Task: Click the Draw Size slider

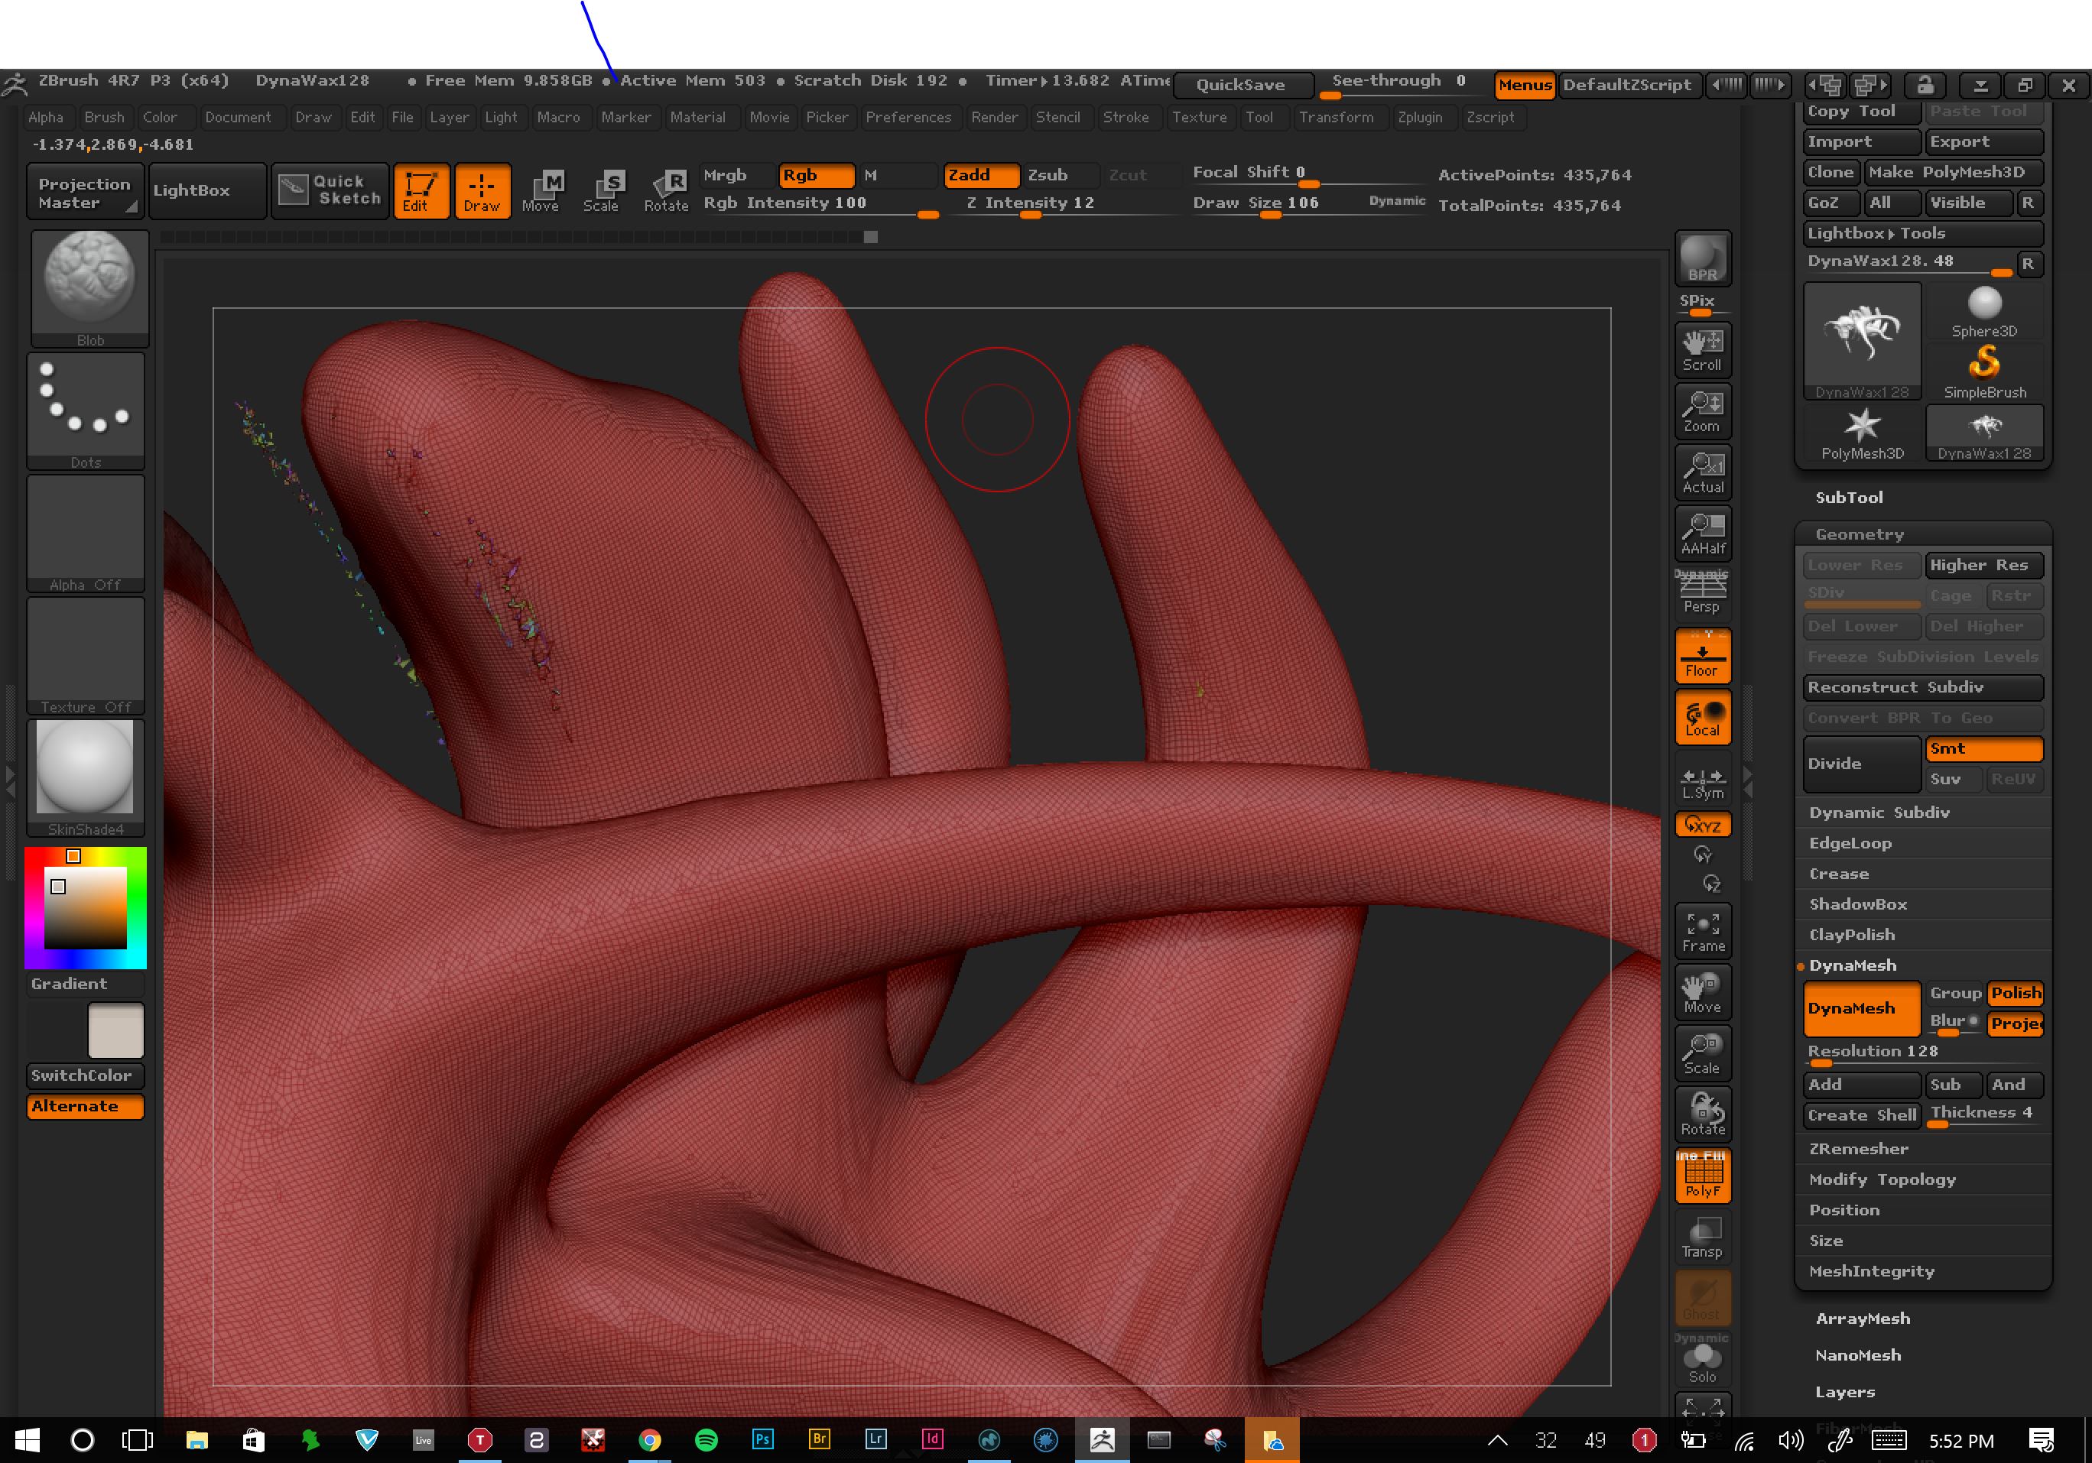Action: (x=1308, y=204)
